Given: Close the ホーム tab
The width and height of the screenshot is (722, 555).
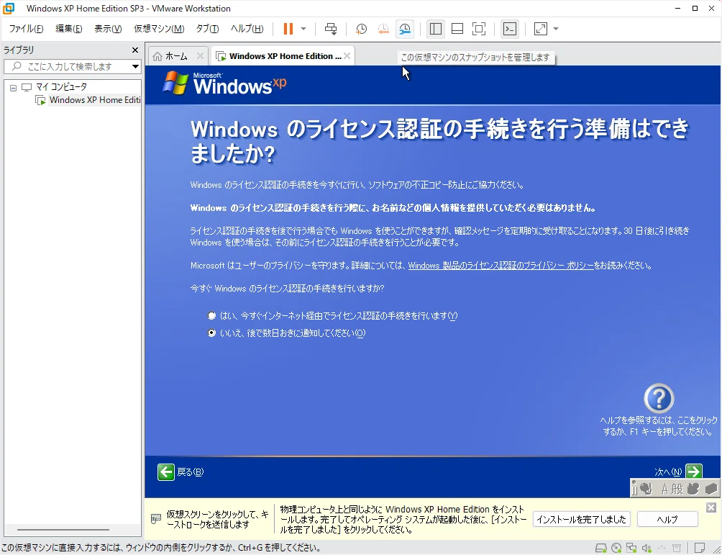Looking at the screenshot, I should click(200, 56).
